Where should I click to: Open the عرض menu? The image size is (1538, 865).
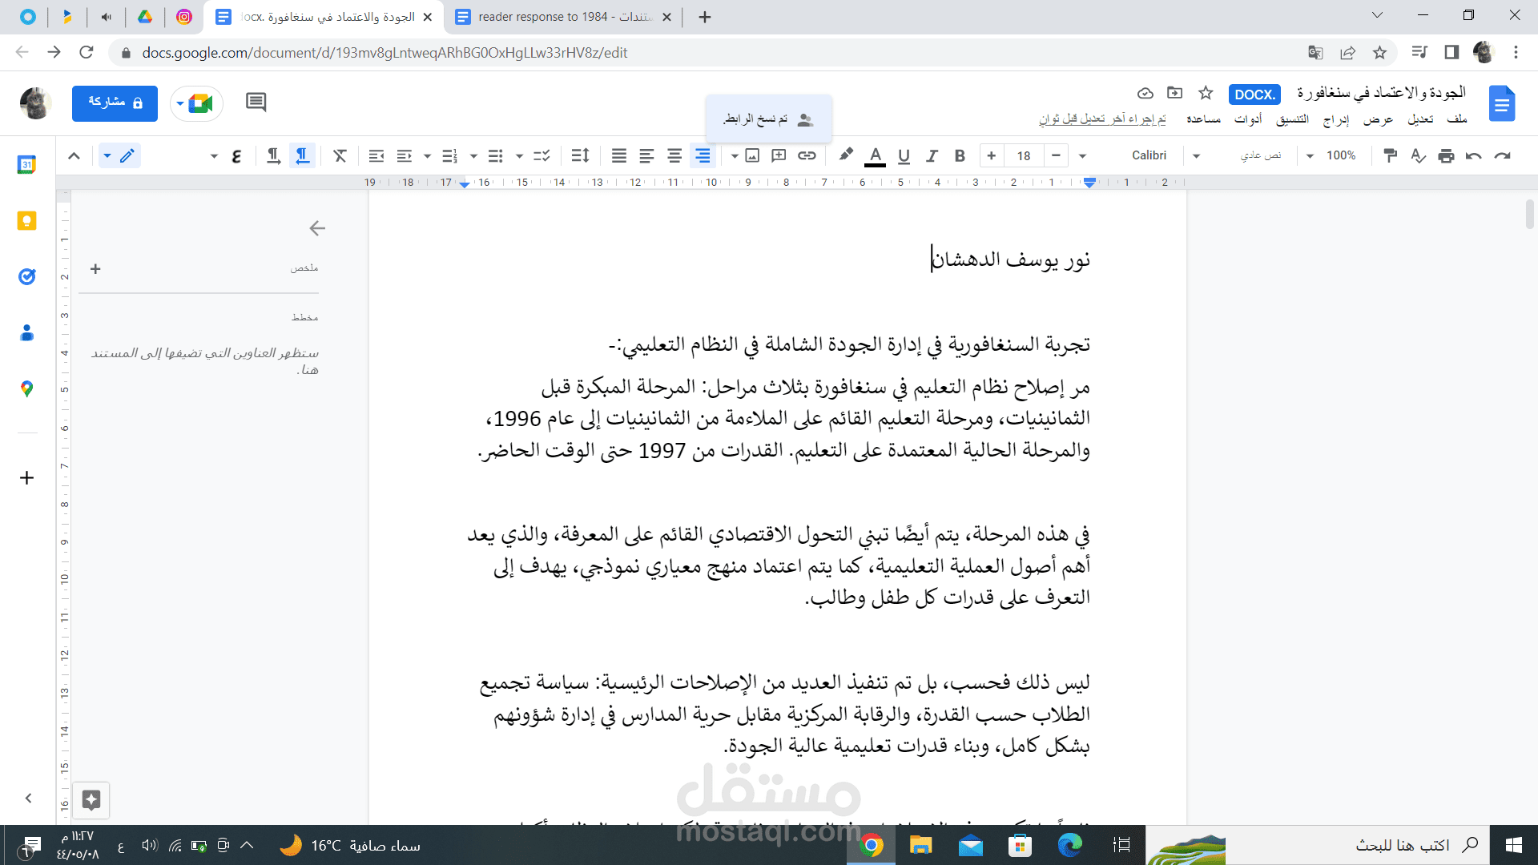pos(1378,119)
